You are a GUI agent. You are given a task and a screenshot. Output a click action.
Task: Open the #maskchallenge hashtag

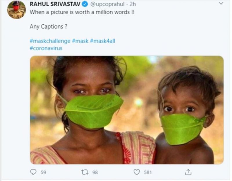tap(50, 41)
